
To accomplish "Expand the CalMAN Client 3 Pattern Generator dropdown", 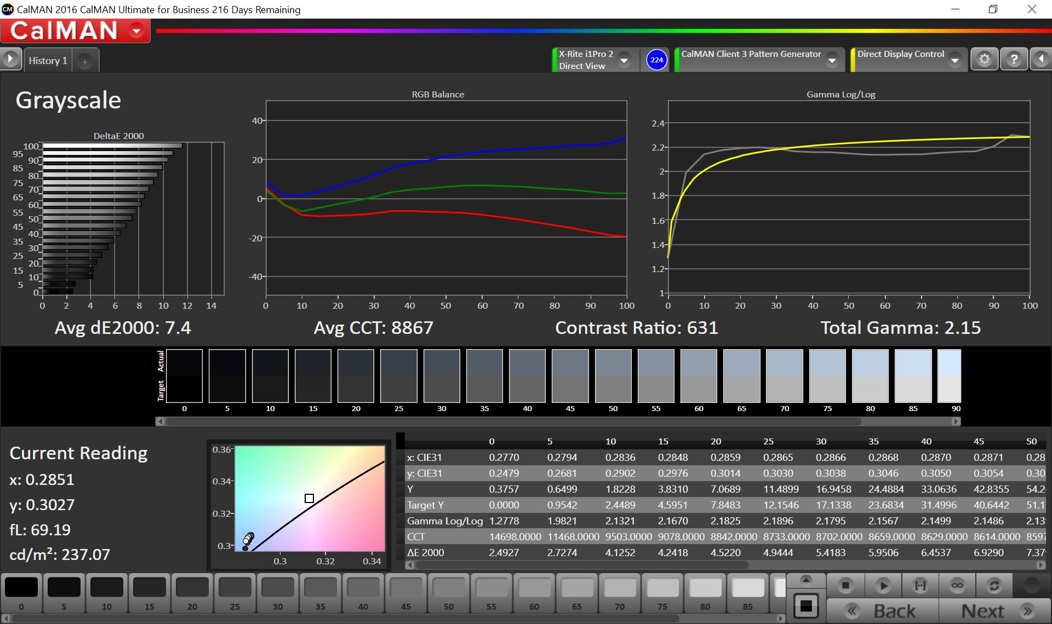I will tap(832, 60).
